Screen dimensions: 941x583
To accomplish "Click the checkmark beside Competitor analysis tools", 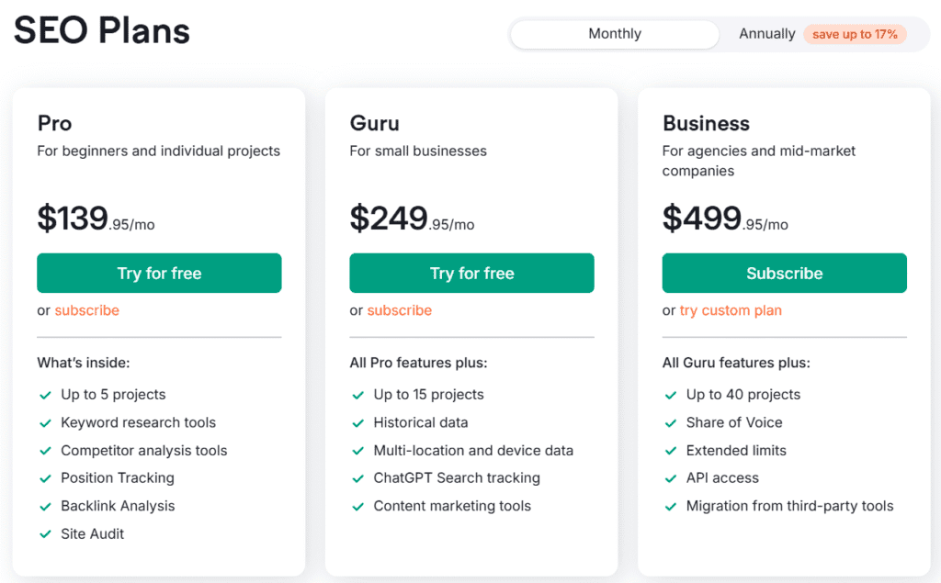I will coord(45,450).
